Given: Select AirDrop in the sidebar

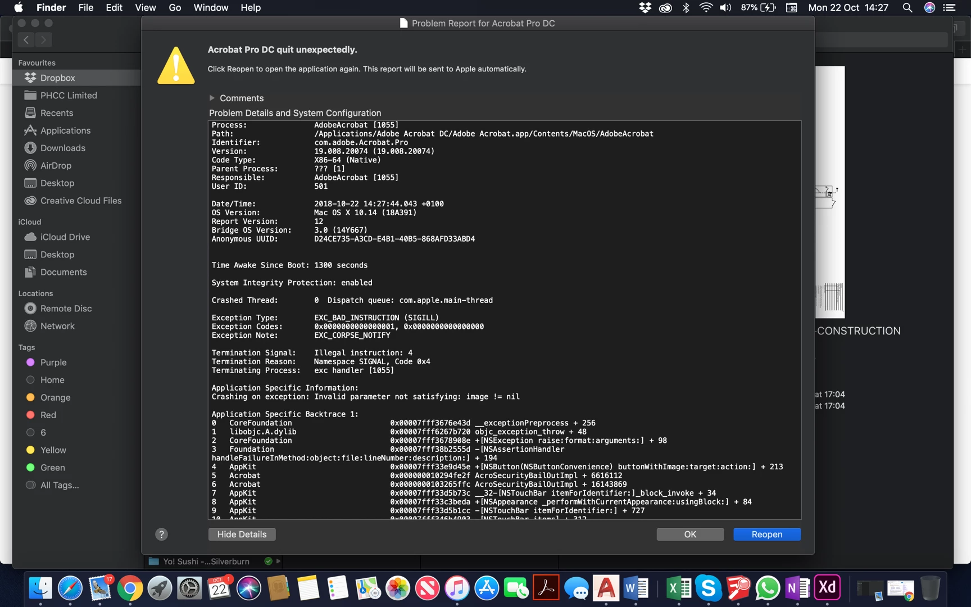Looking at the screenshot, I should pyautogui.click(x=76, y=165).
